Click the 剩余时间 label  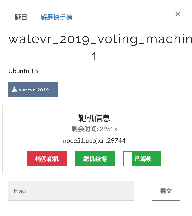[84, 129]
